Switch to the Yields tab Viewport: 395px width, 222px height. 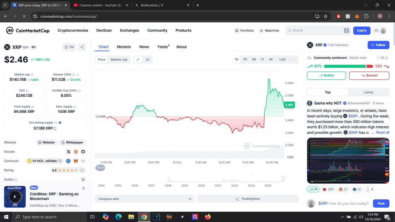click(x=163, y=47)
